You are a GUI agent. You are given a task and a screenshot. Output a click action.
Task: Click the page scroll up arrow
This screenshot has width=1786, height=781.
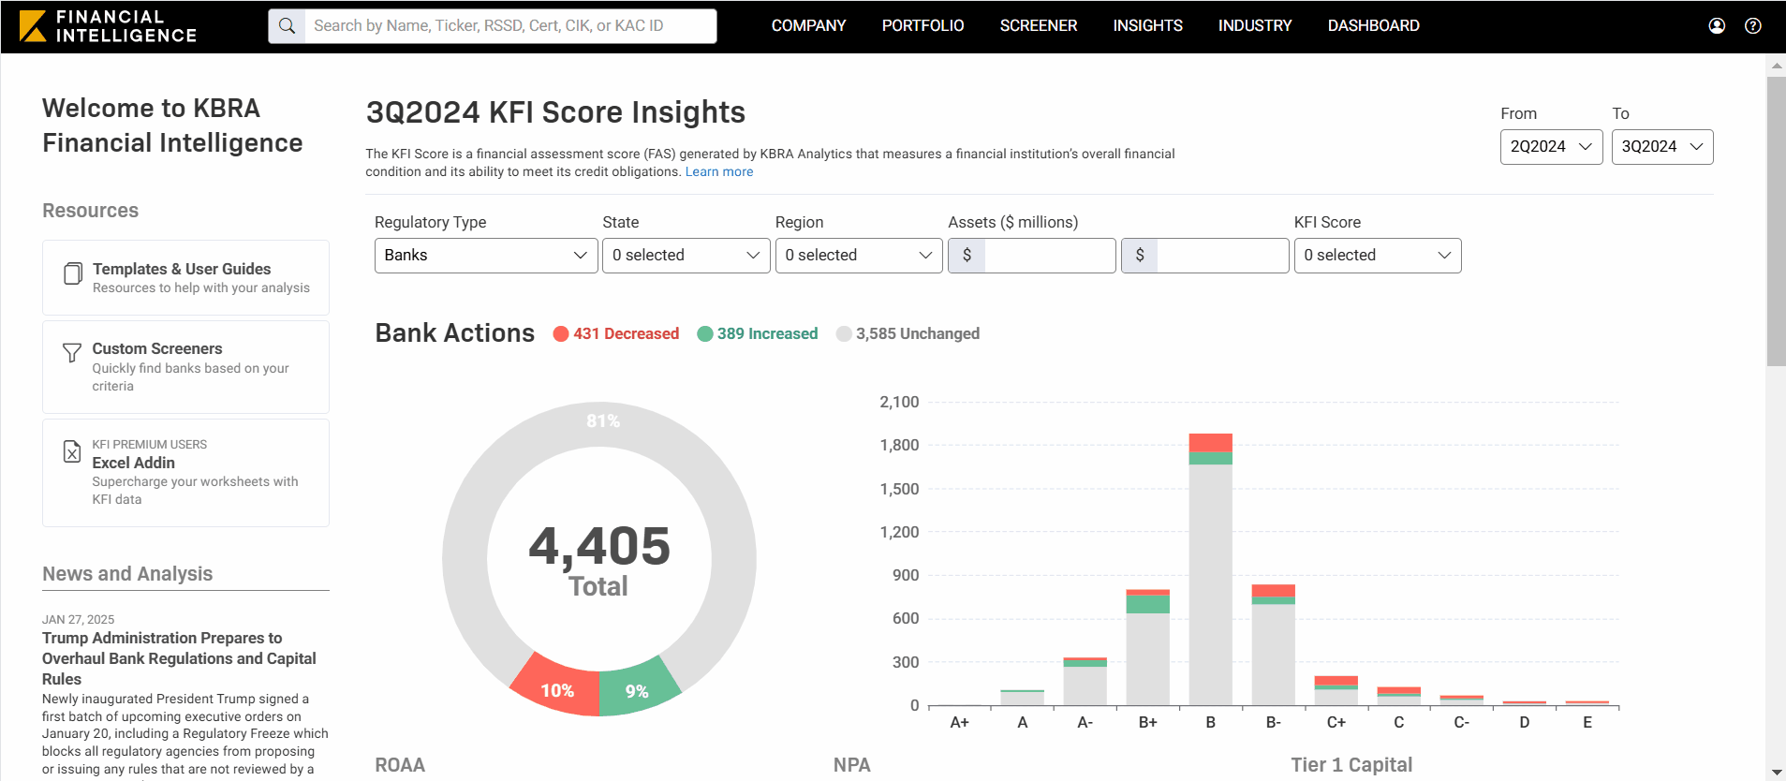[1776, 66]
